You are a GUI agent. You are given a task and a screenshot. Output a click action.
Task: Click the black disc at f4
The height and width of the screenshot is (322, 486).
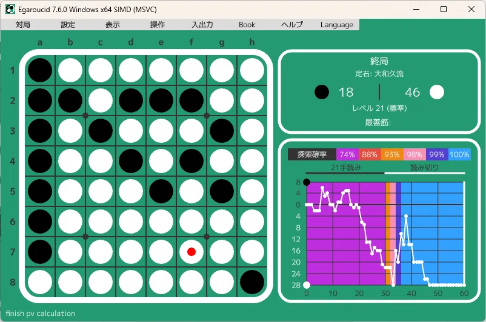point(191,161)
